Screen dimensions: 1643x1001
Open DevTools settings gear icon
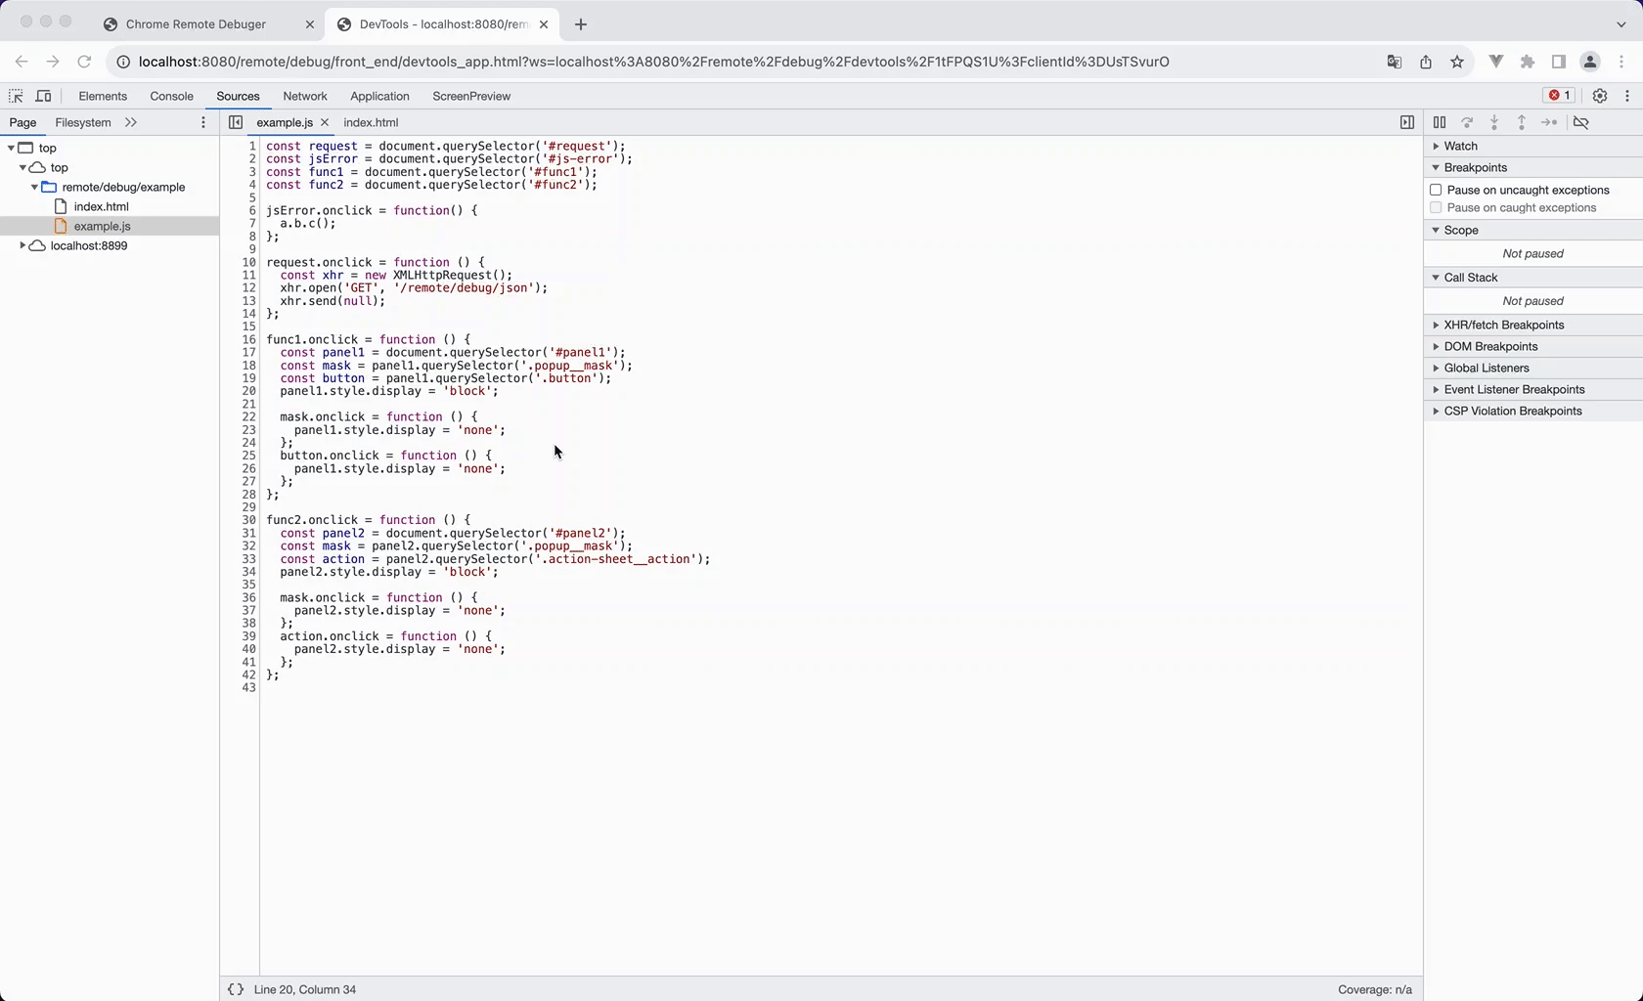[1600, 96]
